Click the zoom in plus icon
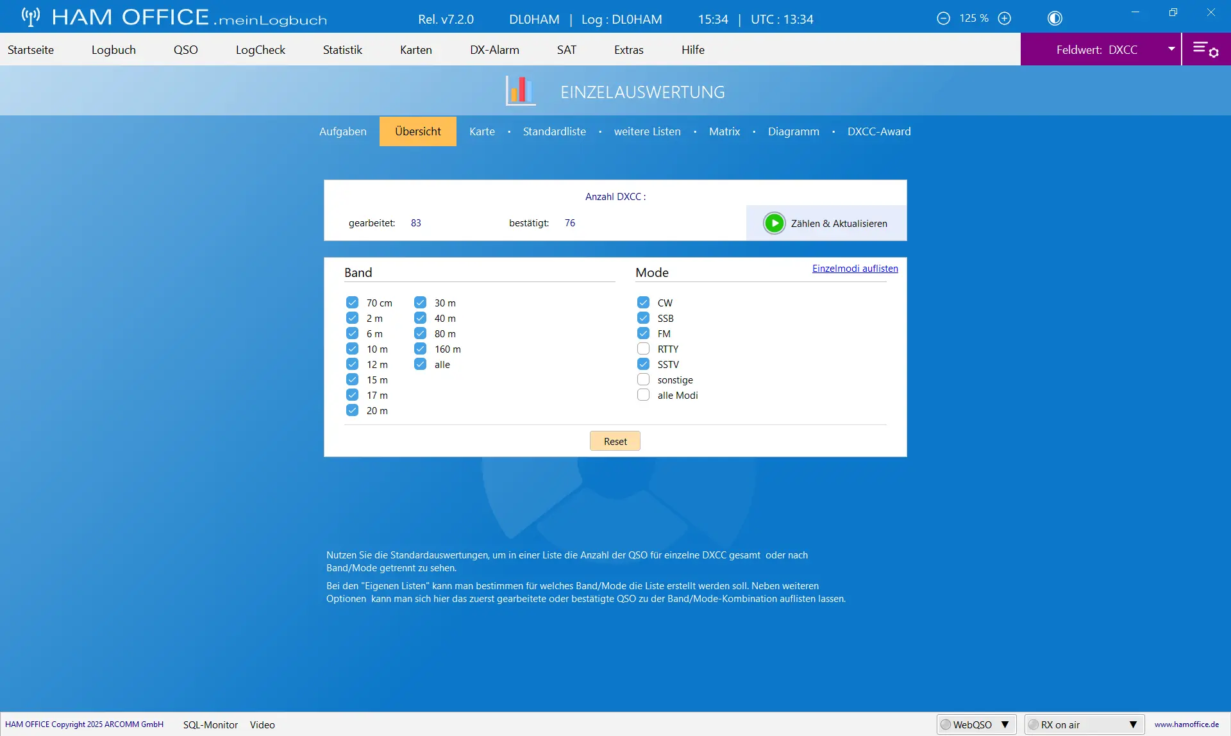Viewport: 1231px width, 736px height. pos(1005,19)
